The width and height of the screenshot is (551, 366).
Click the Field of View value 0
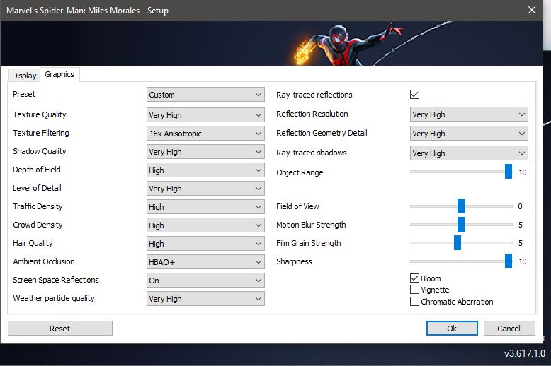coord(520,206)
